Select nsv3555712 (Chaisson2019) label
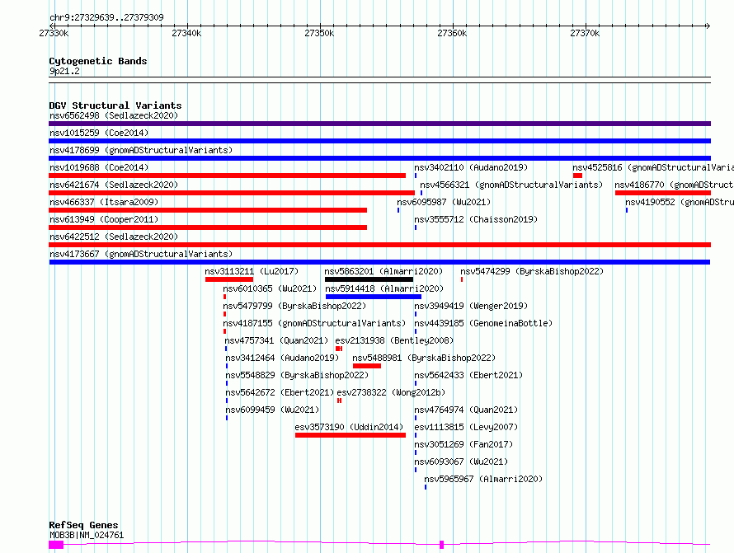 click(476, 219)
